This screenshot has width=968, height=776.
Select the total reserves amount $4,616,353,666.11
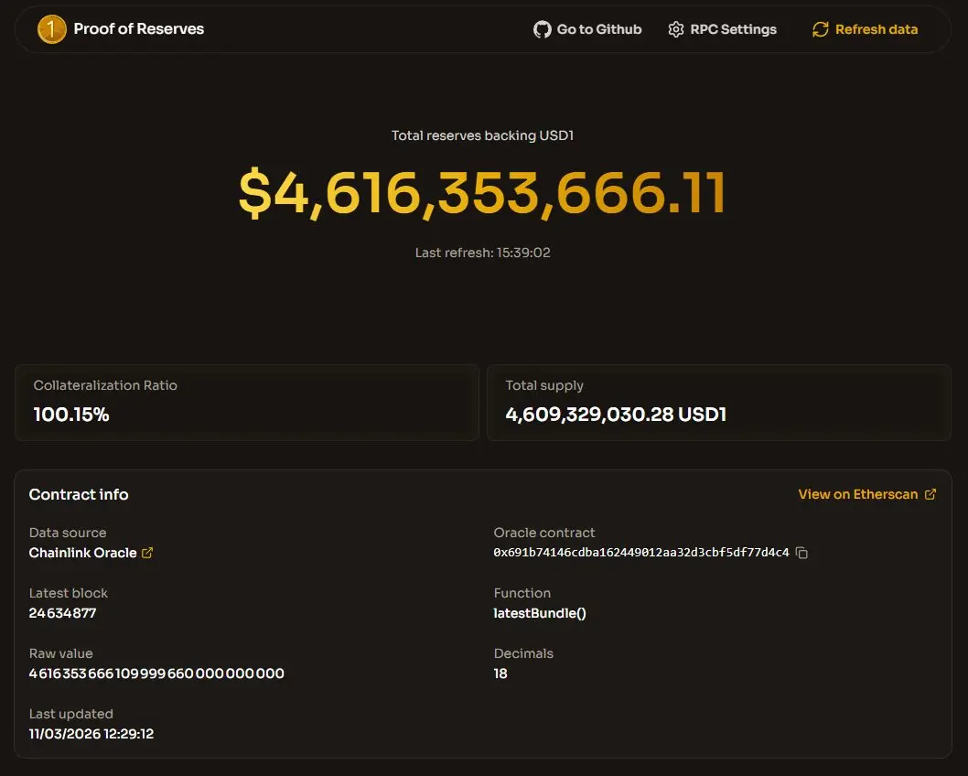(x=482, y=193)
